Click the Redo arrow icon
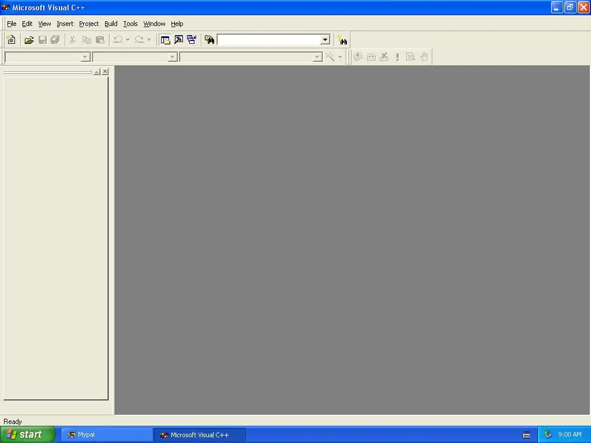This screenshot has height=443, width=591. 139,40
